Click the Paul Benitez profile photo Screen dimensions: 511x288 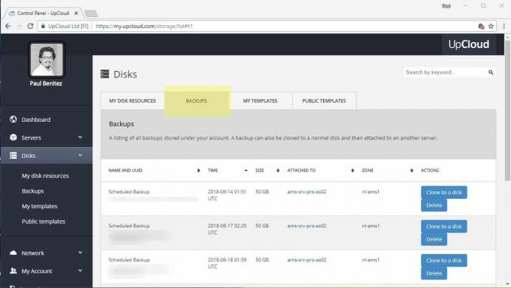(46, 60)
